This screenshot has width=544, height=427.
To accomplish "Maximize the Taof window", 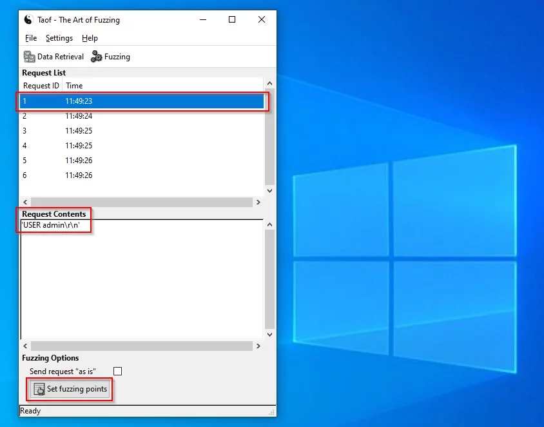I will click(x=232, y=19).
